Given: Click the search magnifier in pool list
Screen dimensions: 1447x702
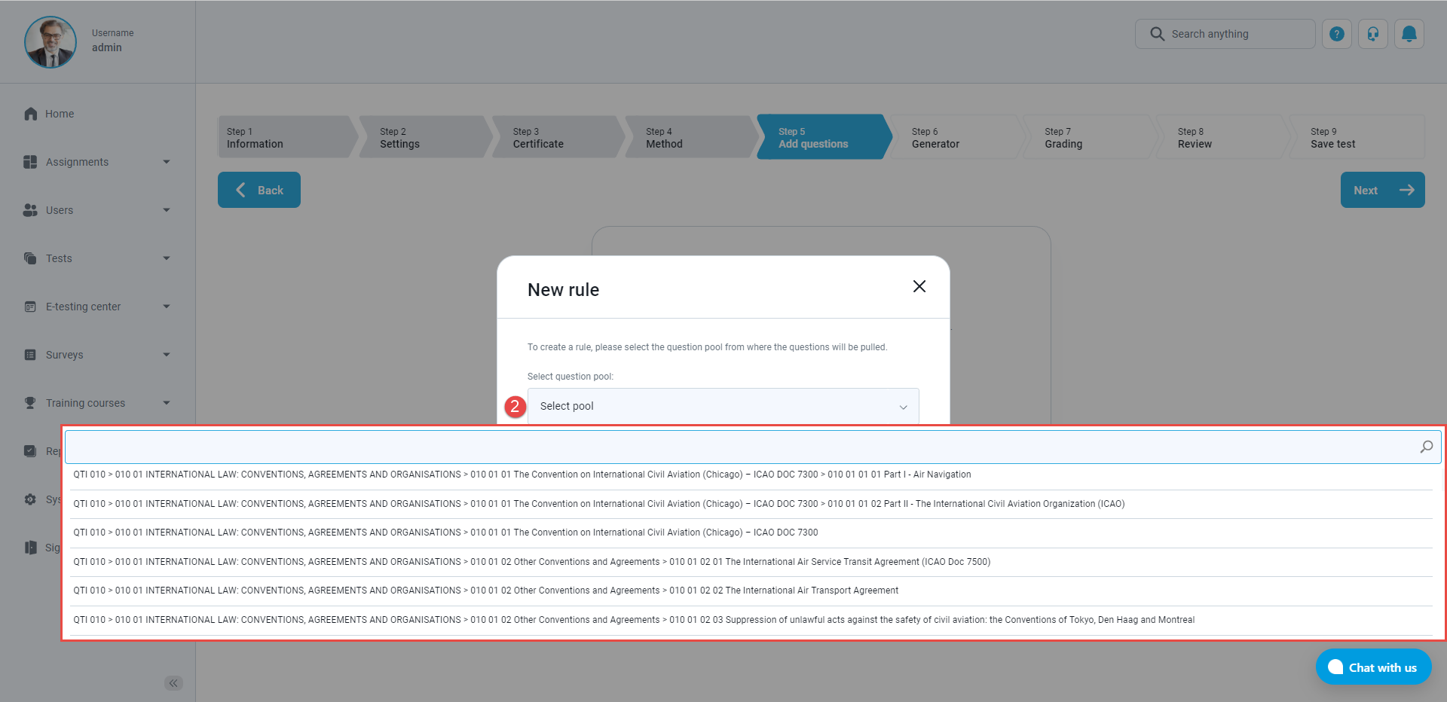Looking at the screenshot, I should point(1426,447).
